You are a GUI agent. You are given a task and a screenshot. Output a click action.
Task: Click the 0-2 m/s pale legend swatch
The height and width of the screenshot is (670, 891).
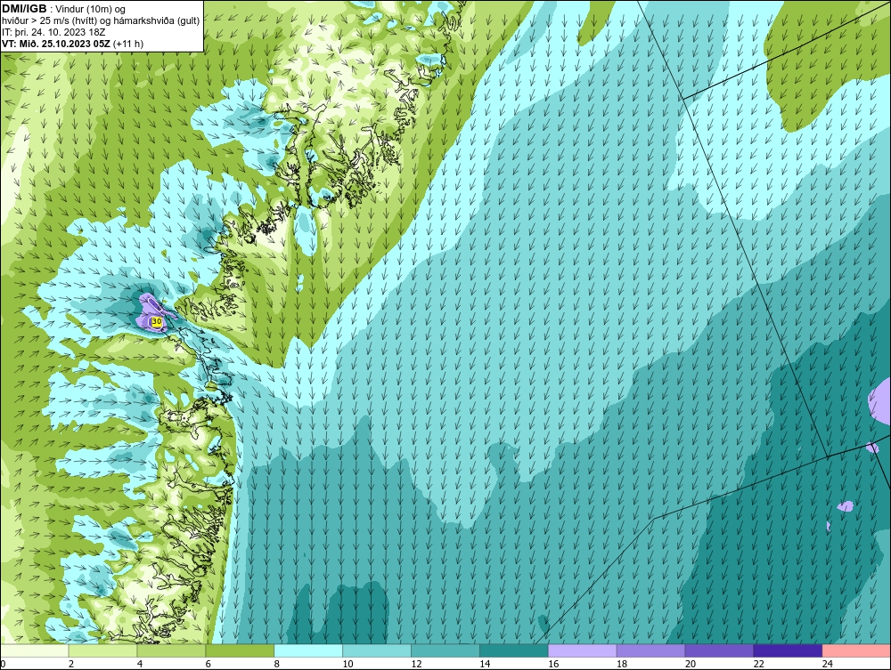pos(34,650)
